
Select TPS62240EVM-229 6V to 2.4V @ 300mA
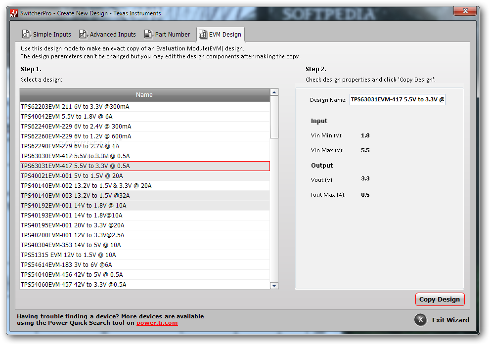pos(145,126)
